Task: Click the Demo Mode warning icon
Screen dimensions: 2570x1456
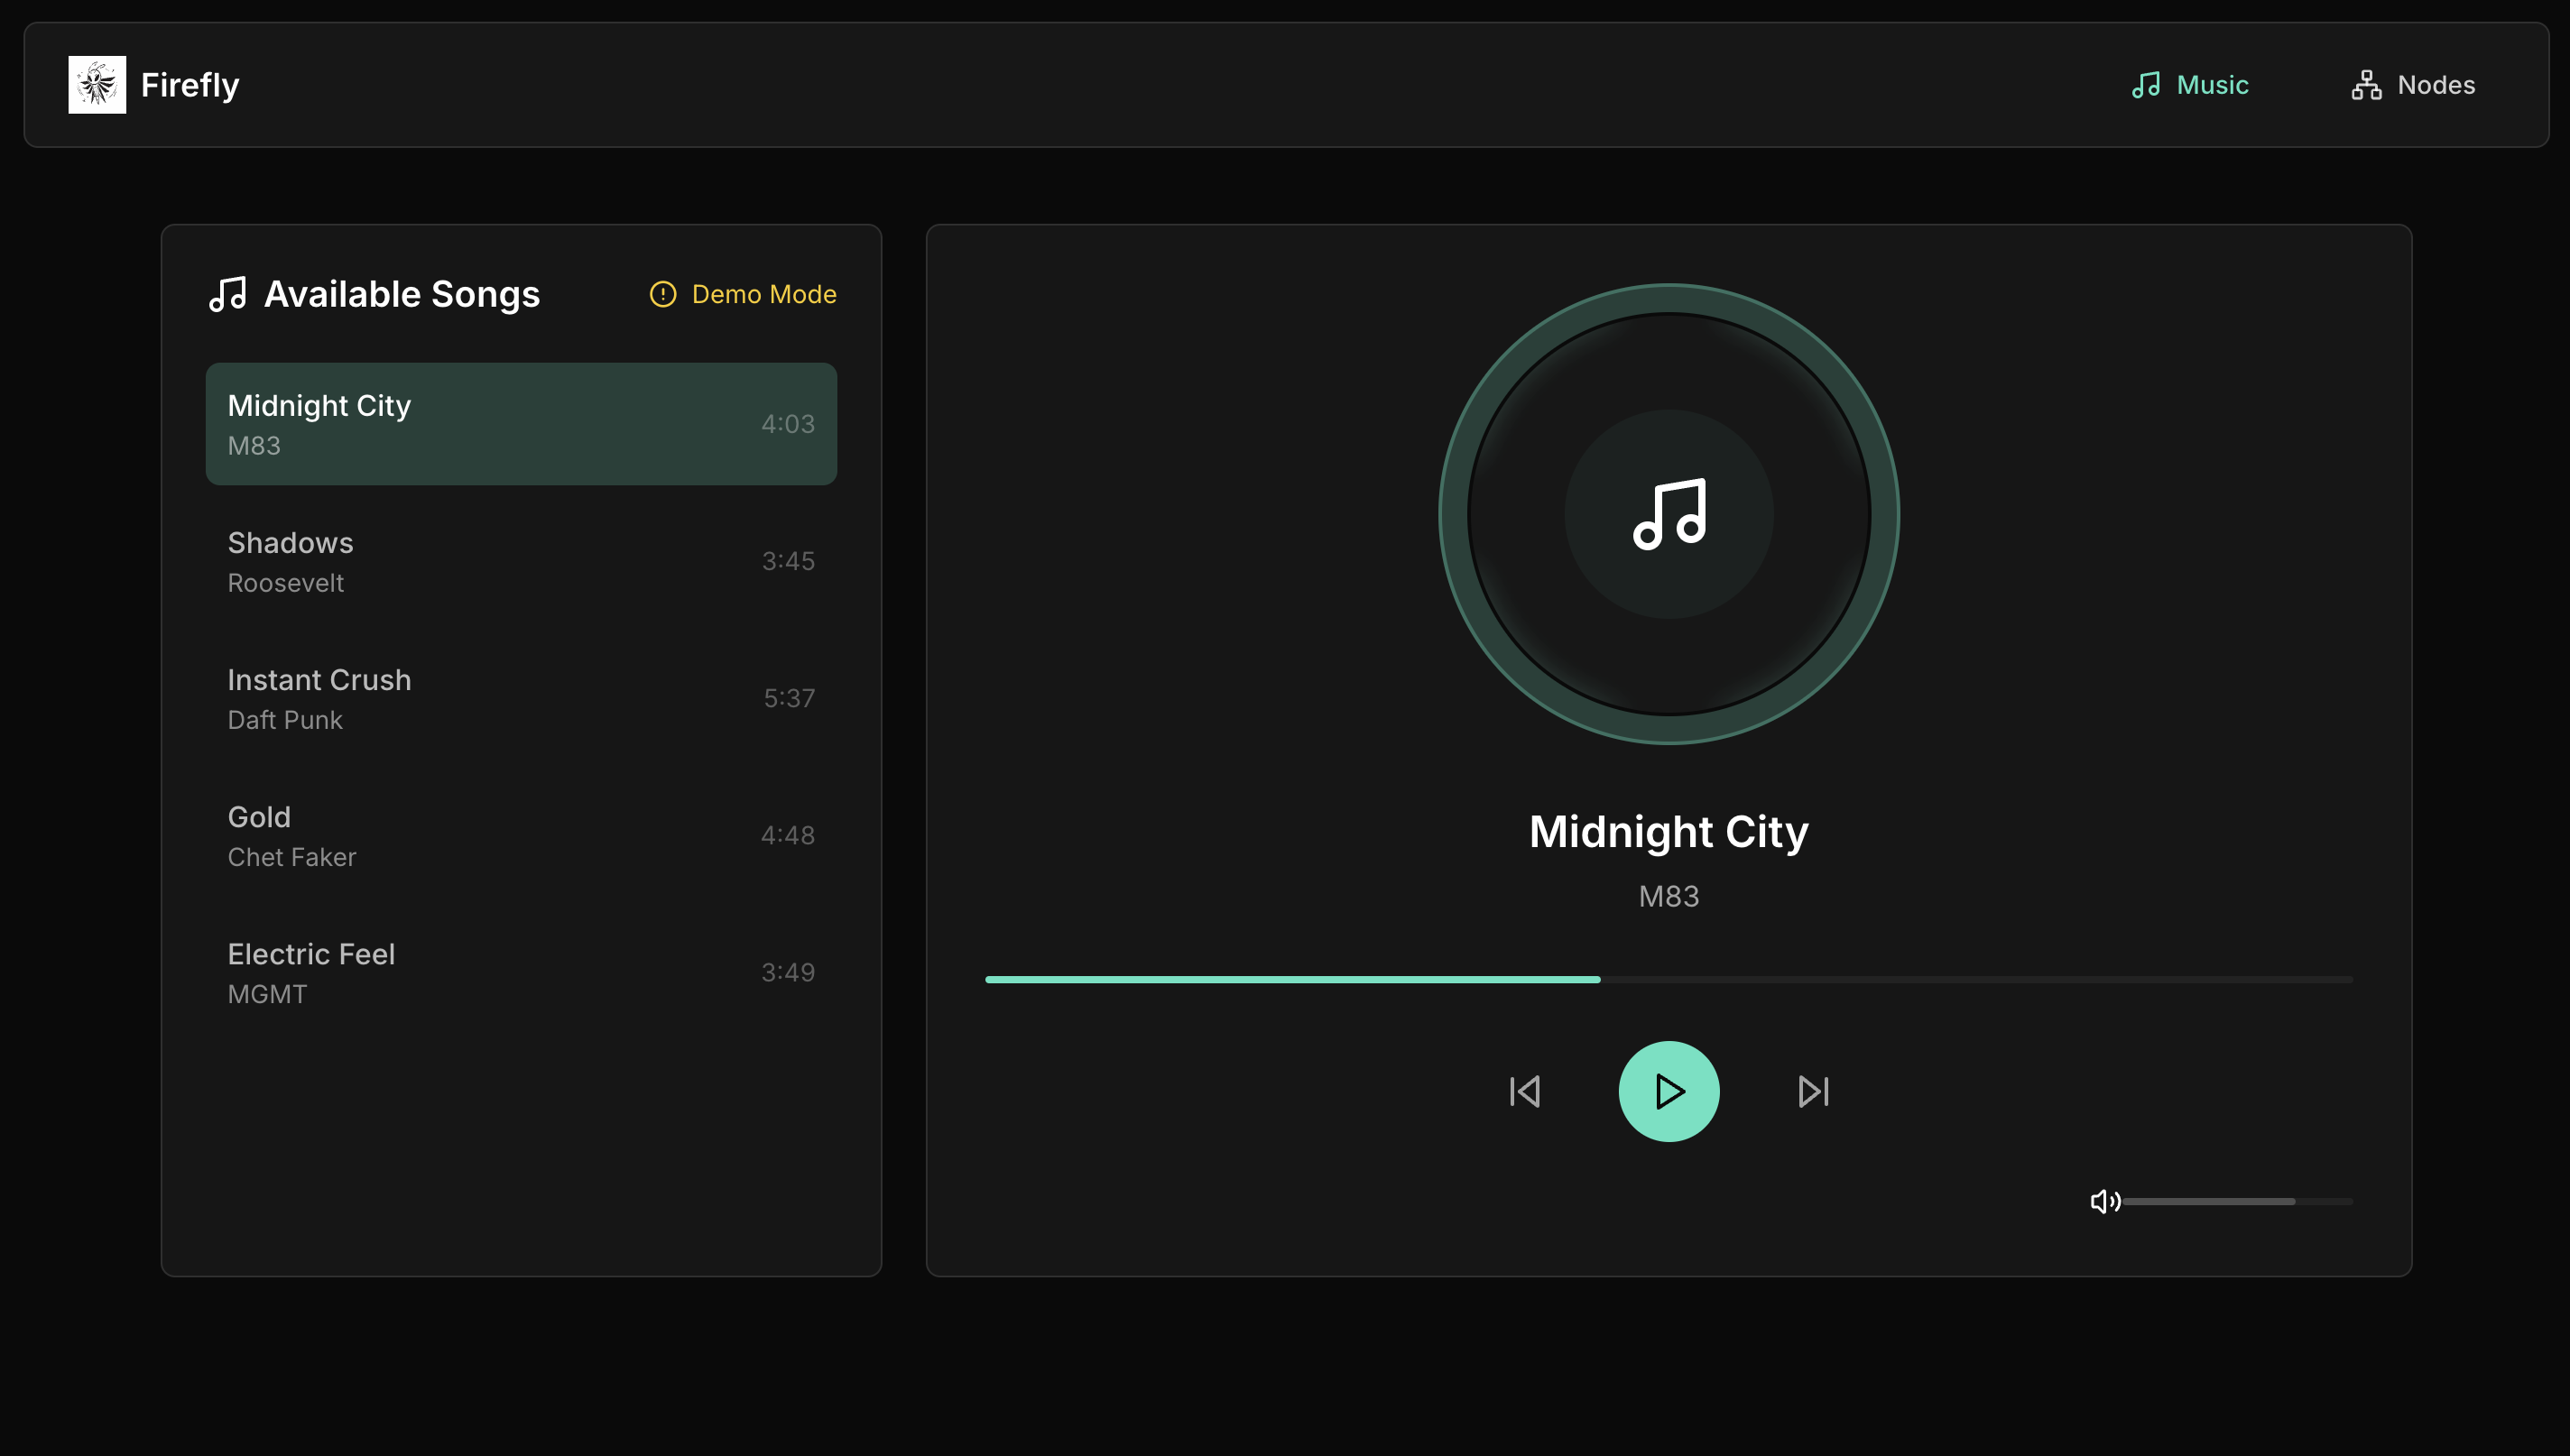Action: pos(663,294)
